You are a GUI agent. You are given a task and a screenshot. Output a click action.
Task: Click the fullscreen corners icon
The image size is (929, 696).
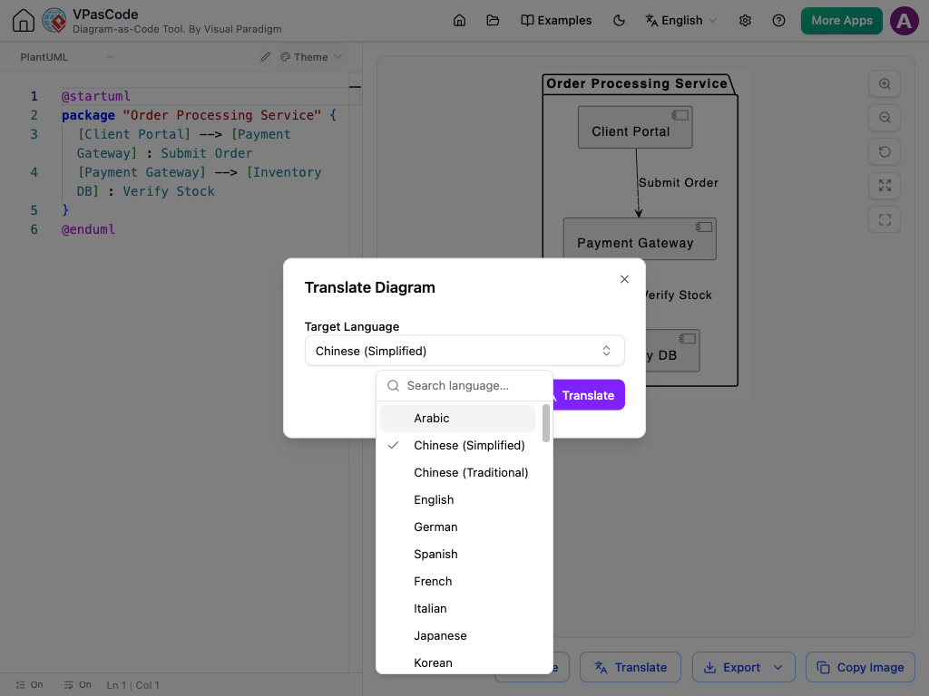pos(885,219)
